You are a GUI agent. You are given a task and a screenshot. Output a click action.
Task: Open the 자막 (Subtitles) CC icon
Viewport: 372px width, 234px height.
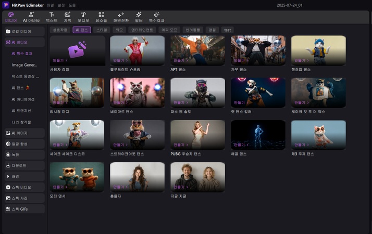[67, 15]
